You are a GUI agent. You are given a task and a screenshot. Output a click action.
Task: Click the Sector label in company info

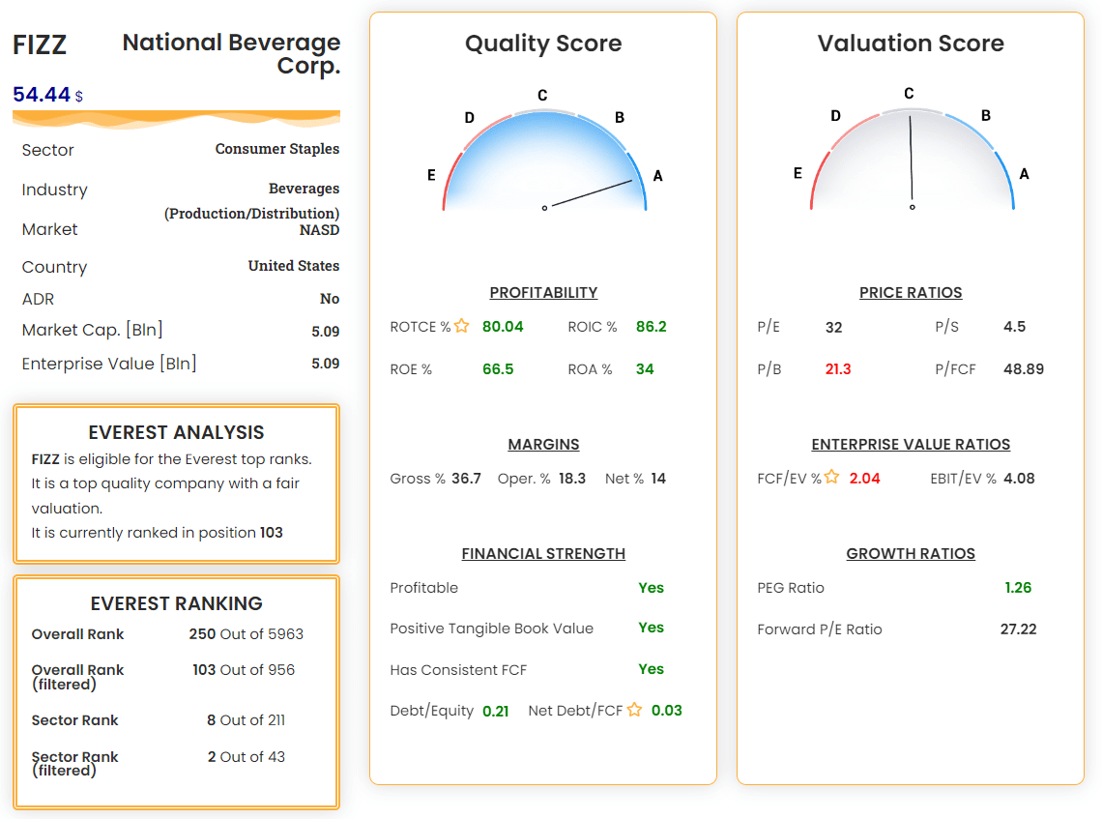[x=47, y=150]
